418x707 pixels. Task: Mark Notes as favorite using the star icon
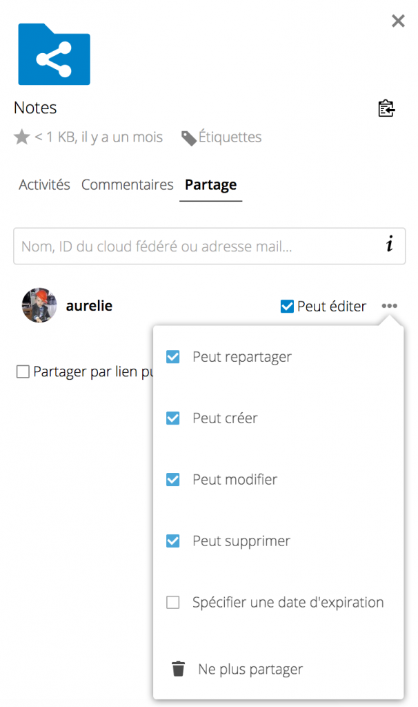click(x=21, y=137)
